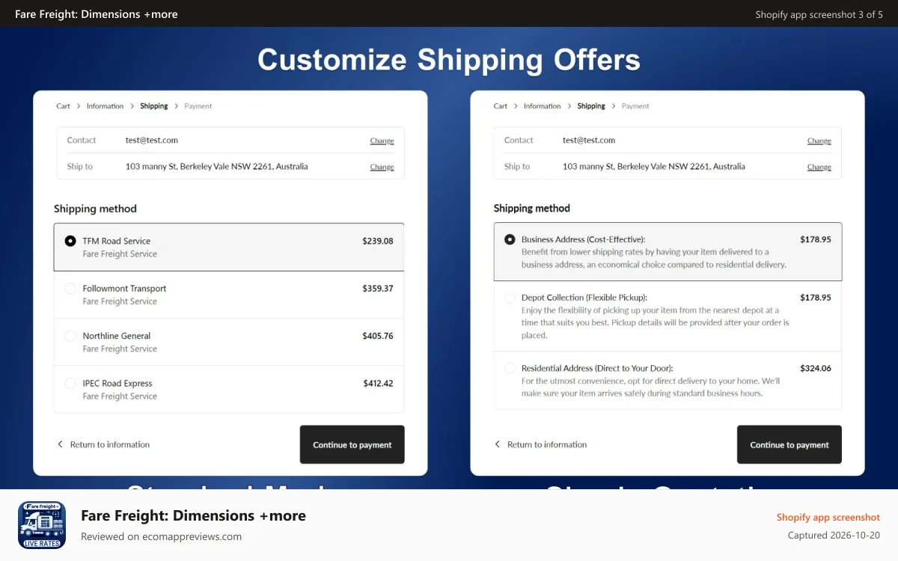Click Customize Shipping Offers heading
This screenshot has height=561, width=898.
[x=449, y=60]
